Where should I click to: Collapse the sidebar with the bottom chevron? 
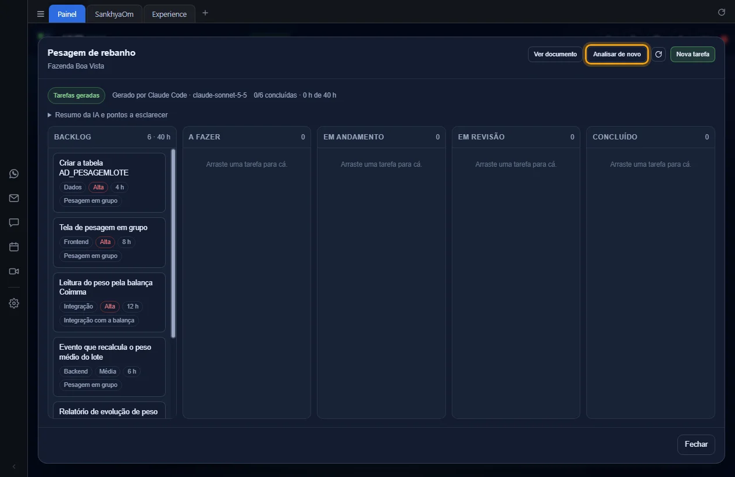(x=14, y=467)
